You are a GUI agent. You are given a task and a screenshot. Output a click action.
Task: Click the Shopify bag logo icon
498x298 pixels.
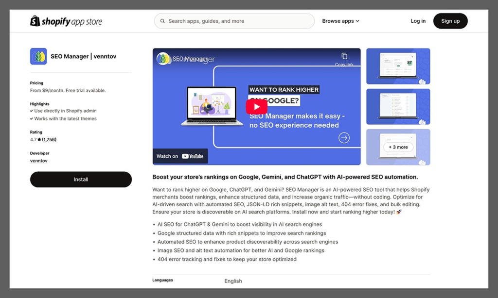(34, 21)
